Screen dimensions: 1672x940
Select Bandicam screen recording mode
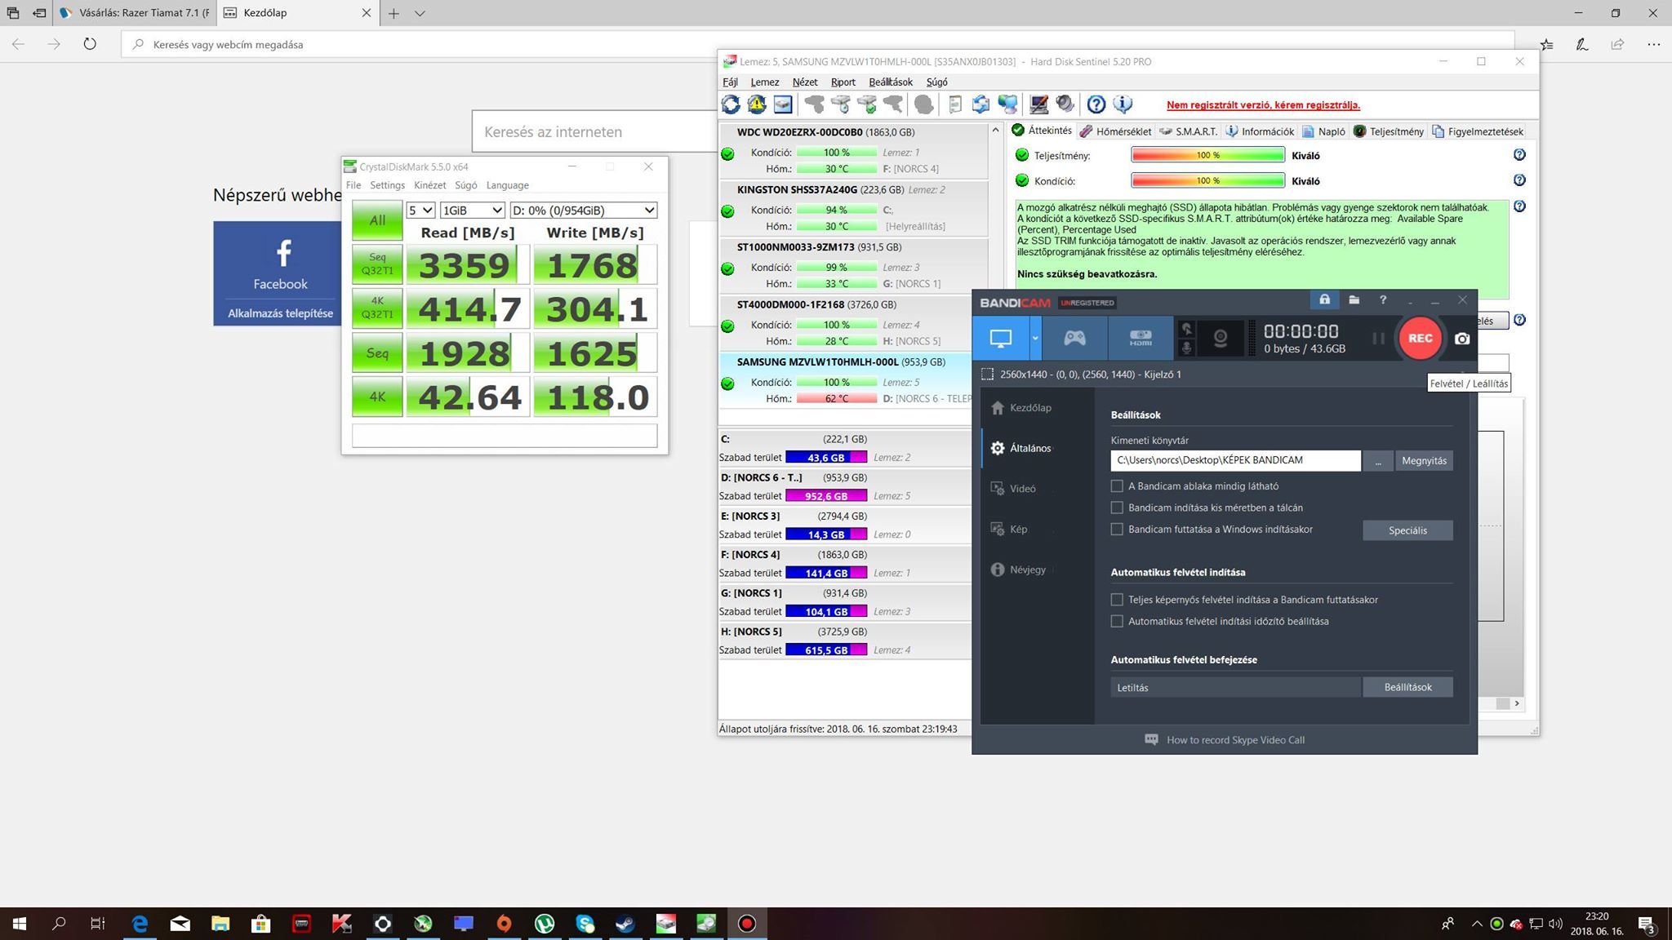[1001, 338]
